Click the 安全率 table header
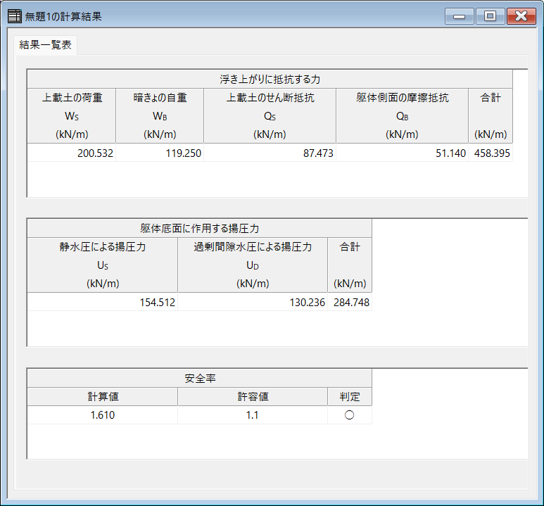 point(199,379)
